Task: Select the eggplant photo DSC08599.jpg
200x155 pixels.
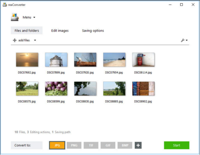Action: click(x=56, y=88)
